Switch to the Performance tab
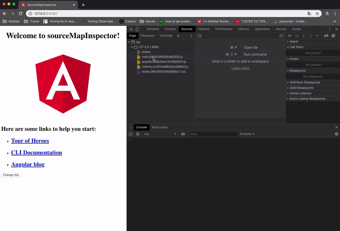Viewport: 340px width, 231px height. (224, 29)
